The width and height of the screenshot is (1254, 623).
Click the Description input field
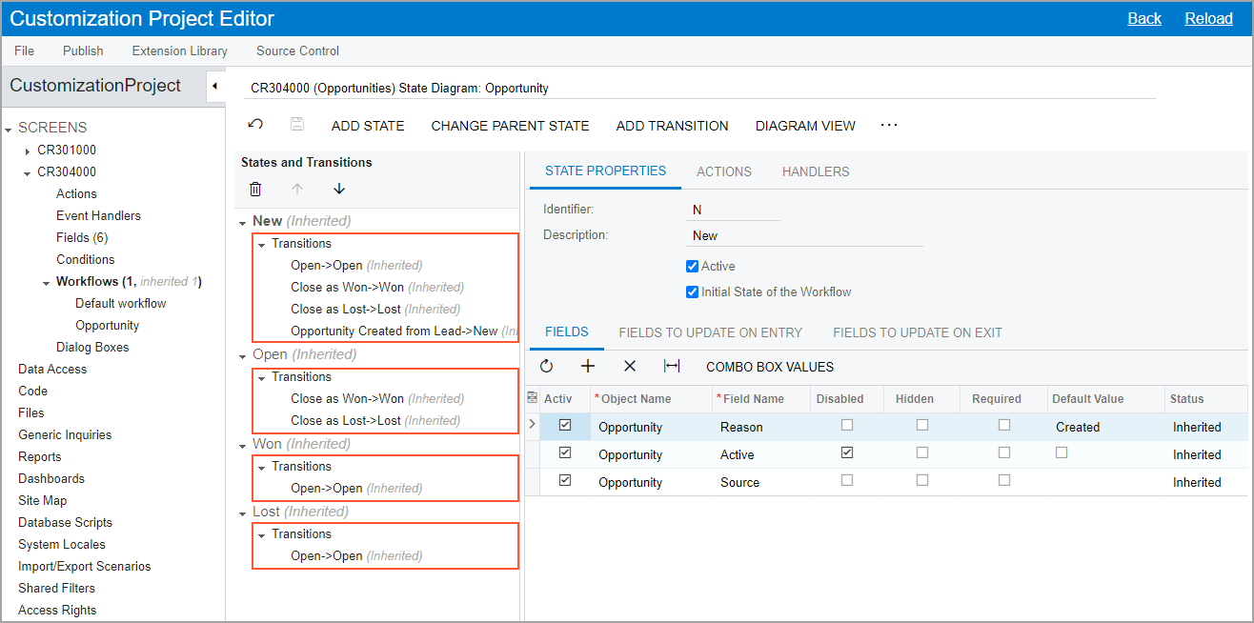click(x=805, y=235)
